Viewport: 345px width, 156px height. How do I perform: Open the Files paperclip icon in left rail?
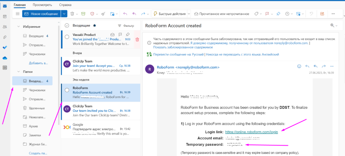point(5,37)
